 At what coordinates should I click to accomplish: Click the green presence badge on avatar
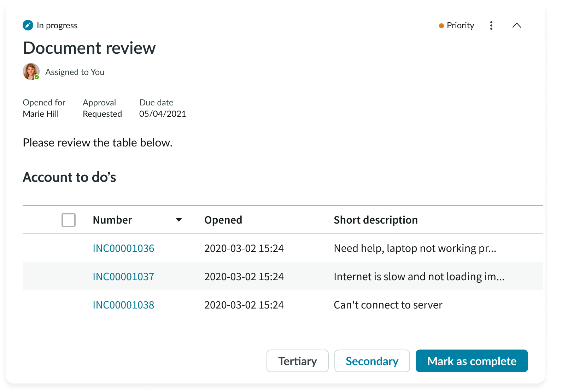point(37,77)
